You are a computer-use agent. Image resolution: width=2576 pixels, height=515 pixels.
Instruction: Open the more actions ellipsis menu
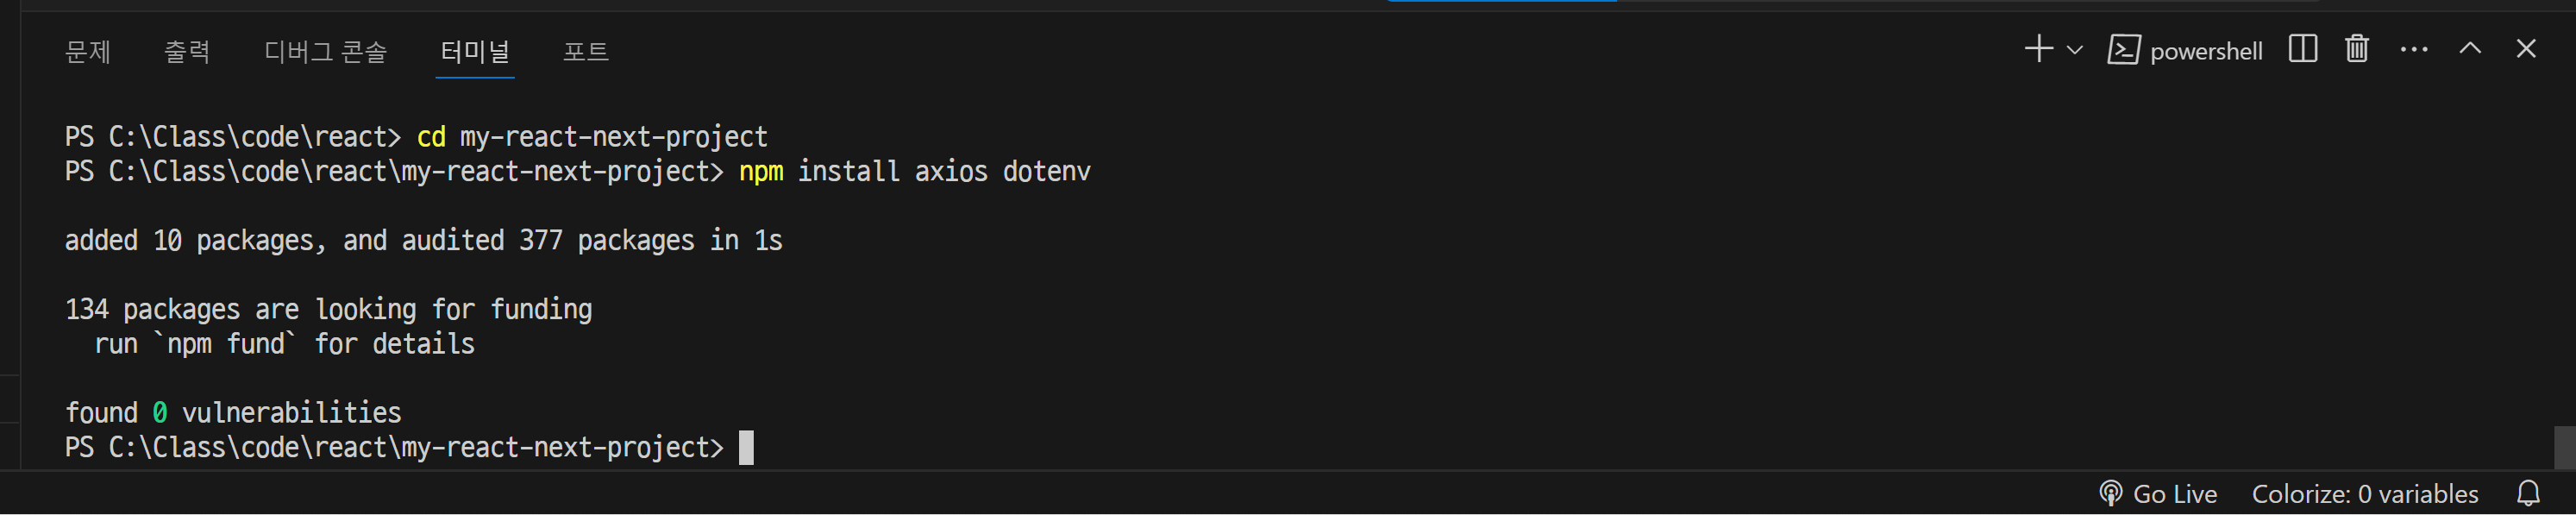[2414, 49]
